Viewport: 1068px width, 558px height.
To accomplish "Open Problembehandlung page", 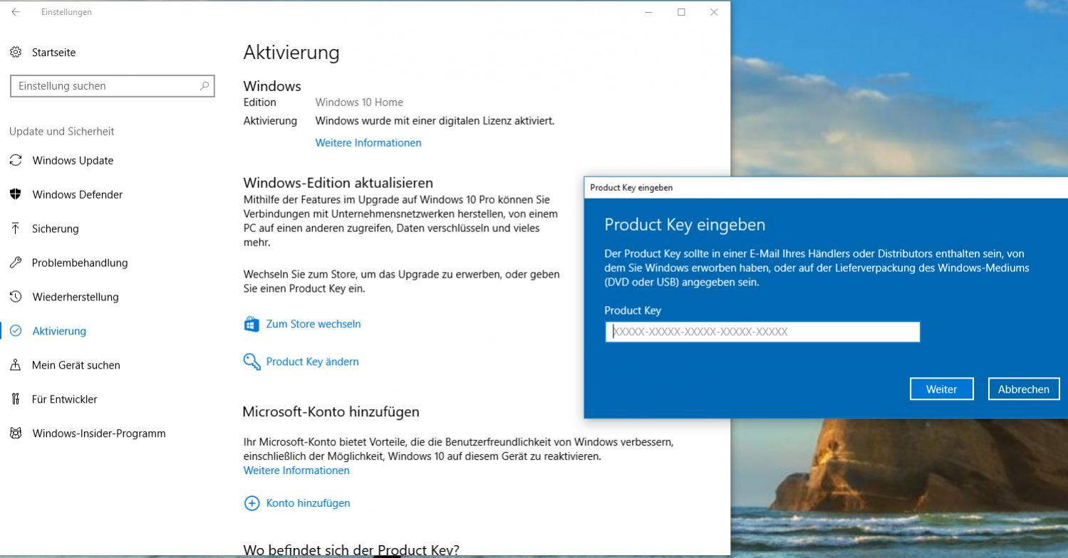I will point(80,263).
